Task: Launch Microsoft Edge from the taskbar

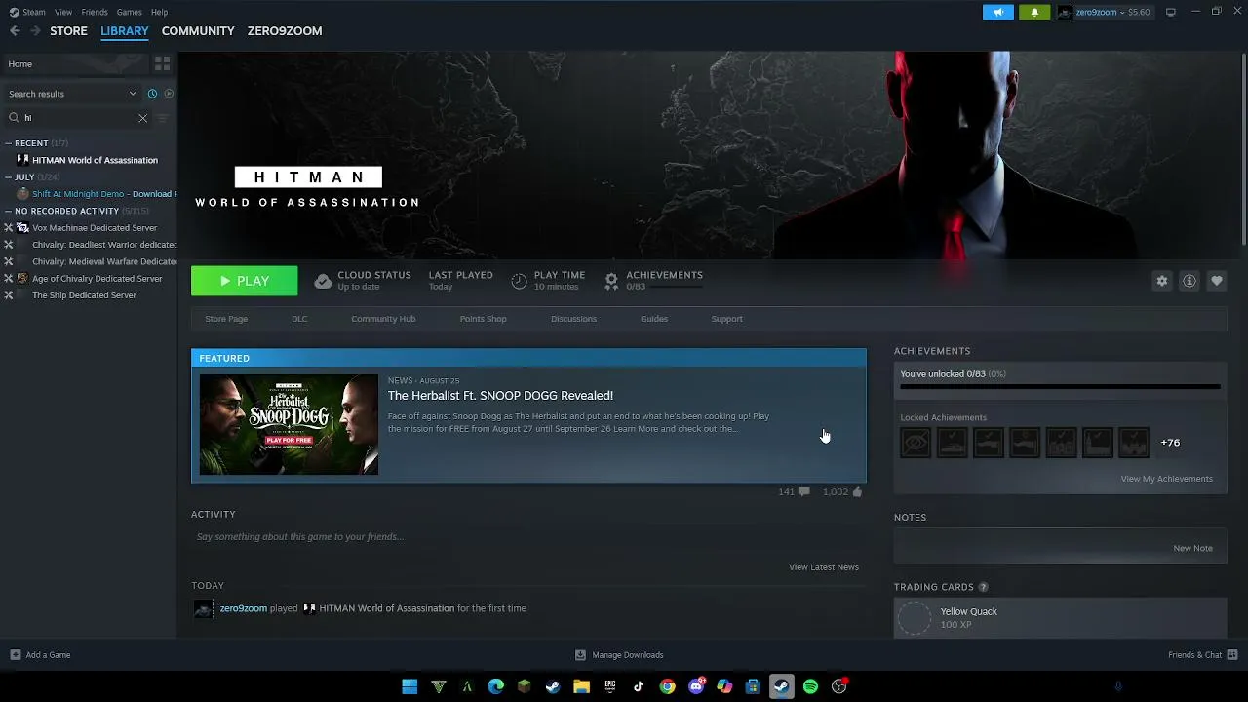Action: pos(495,686)
